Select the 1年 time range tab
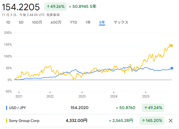Screen dimensions: 179x129 pos(88,22)
